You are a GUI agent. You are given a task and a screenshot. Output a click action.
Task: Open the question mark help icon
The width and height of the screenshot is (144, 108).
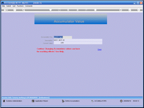tap(15, 10)
